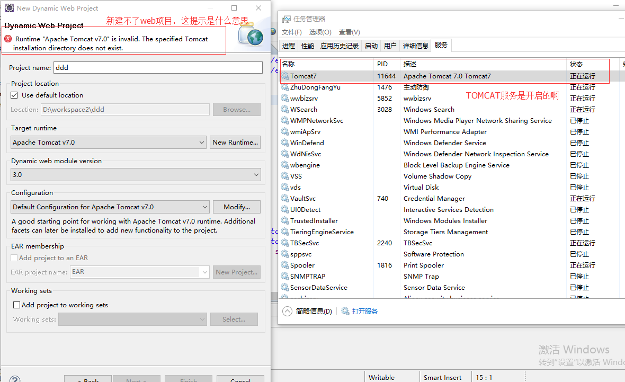Open the EAR project name dropdown

coord(140,272)
